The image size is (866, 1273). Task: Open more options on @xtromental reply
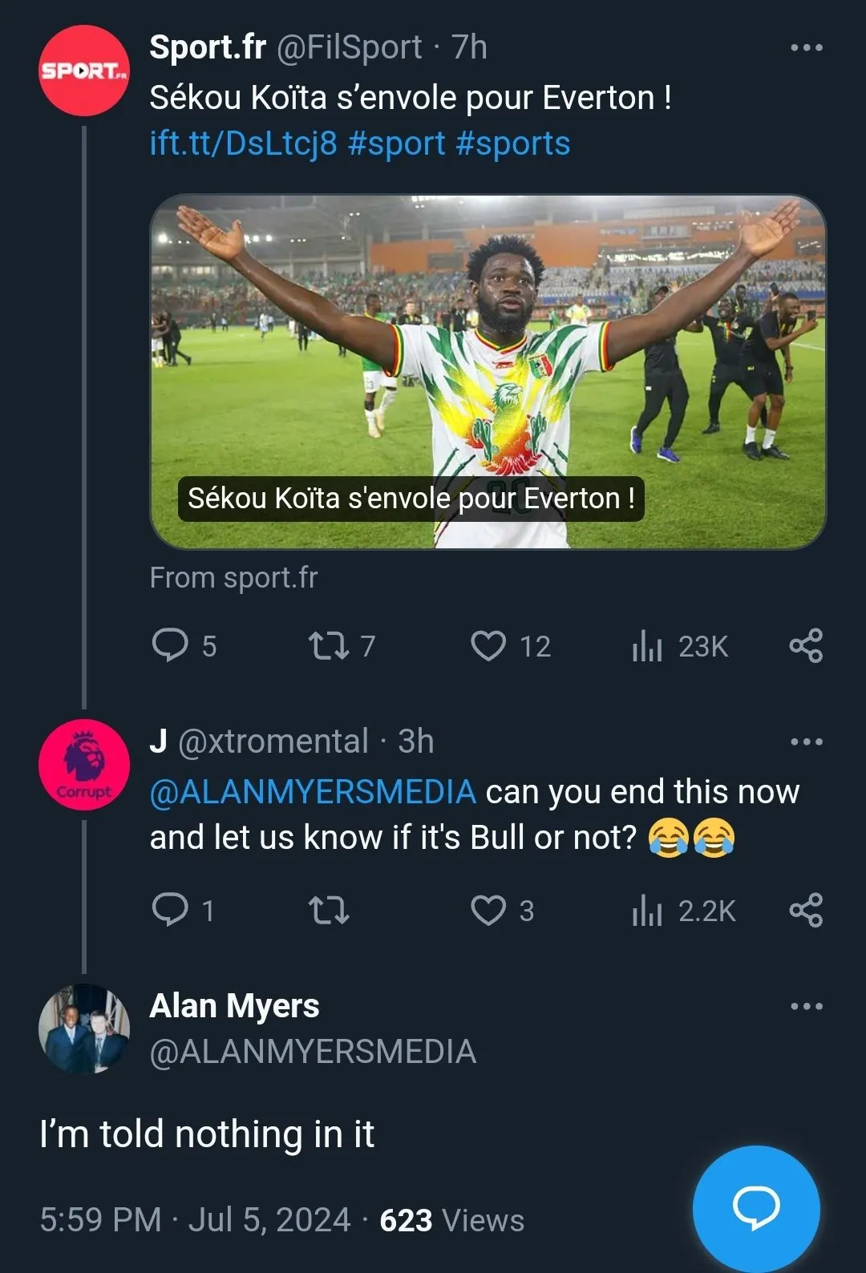[x=806, y=742]
